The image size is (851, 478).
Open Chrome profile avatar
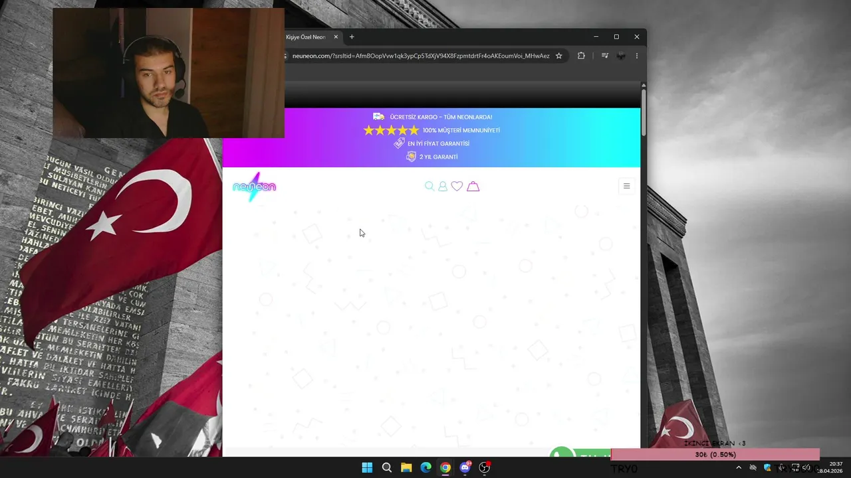(x=621, y=56)
